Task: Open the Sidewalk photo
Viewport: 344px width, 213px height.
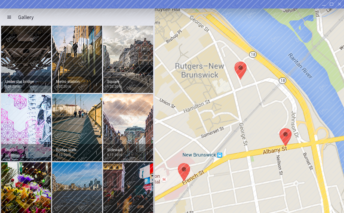Action: coord(128,127)
